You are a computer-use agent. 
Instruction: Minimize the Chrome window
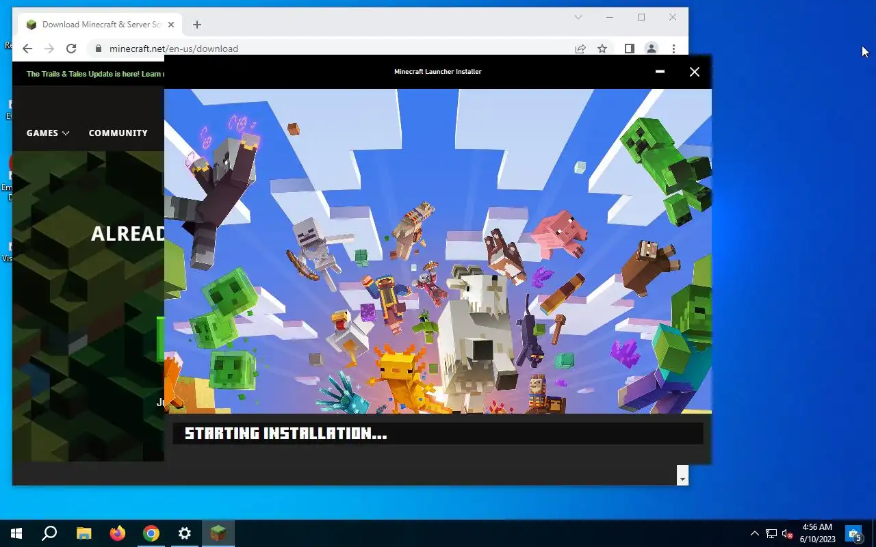pyautogui.click(x=610, y=17)
